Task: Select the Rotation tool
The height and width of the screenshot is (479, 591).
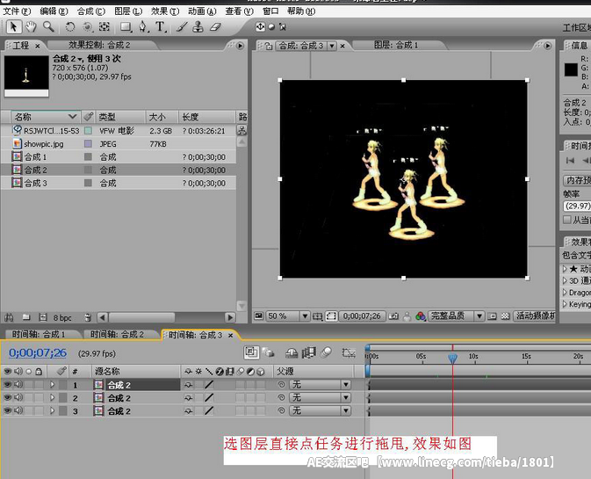Action: tap(70, 27)
